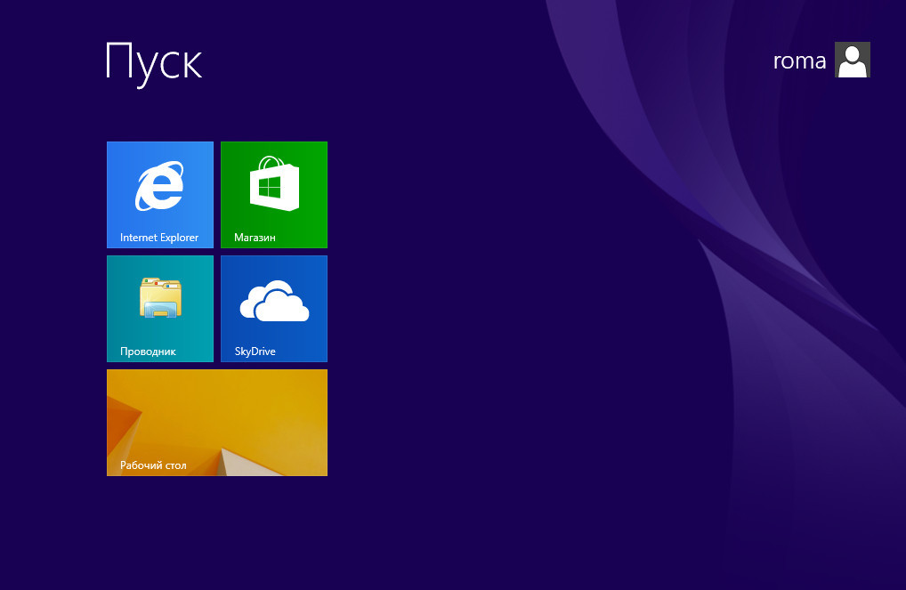Click the Пуск heading text
The width and height of the screenshot is (906, 590).
point(154,63)
